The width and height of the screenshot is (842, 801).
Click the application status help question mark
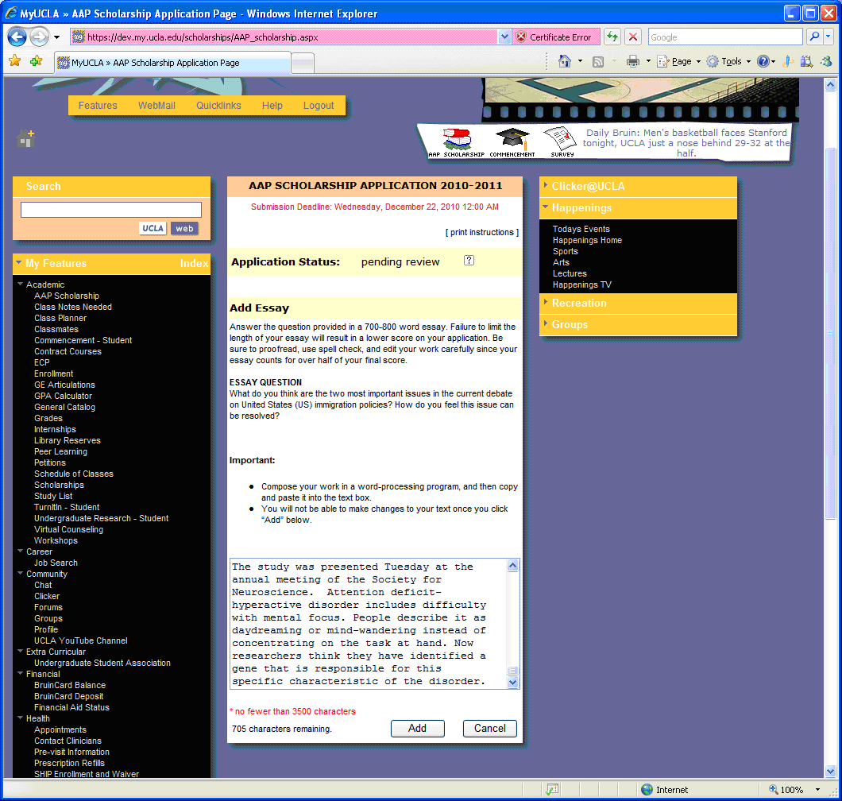pos(469,261)
